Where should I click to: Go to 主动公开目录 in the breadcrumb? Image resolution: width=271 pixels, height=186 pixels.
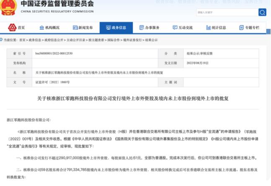76,40
